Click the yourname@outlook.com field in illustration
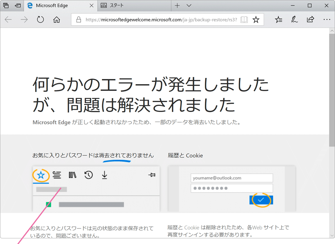The width and height of the screenshot is (335, 244). coord(232,178)
